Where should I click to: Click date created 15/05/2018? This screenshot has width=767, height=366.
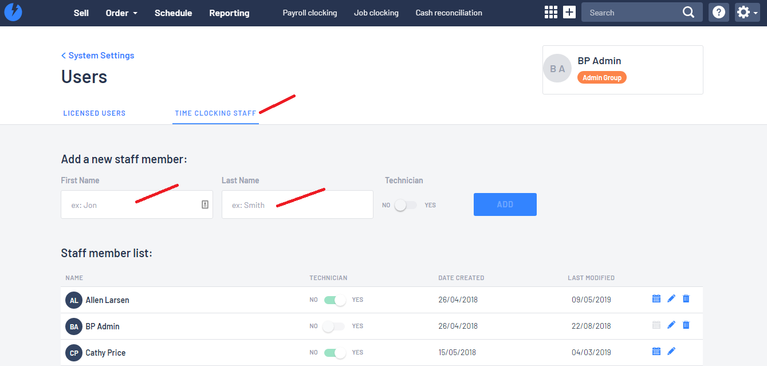tap(458, 352)
